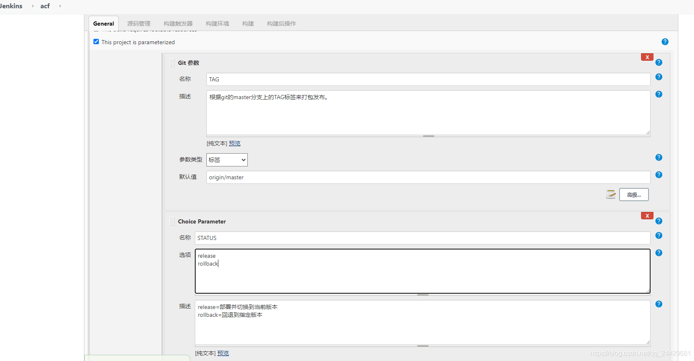Switch to the 构建后操作 tab
Viewport: 694px width, 361px height.
[x=282, y=24]
